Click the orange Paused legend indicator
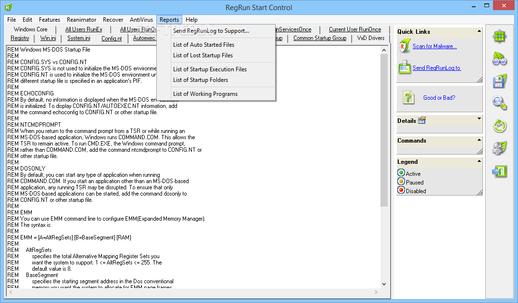 [x=401, y=181]
